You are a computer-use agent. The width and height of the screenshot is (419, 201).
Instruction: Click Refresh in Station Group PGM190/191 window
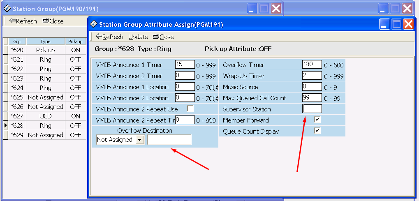pyautogui.click(x=23, y=21)
